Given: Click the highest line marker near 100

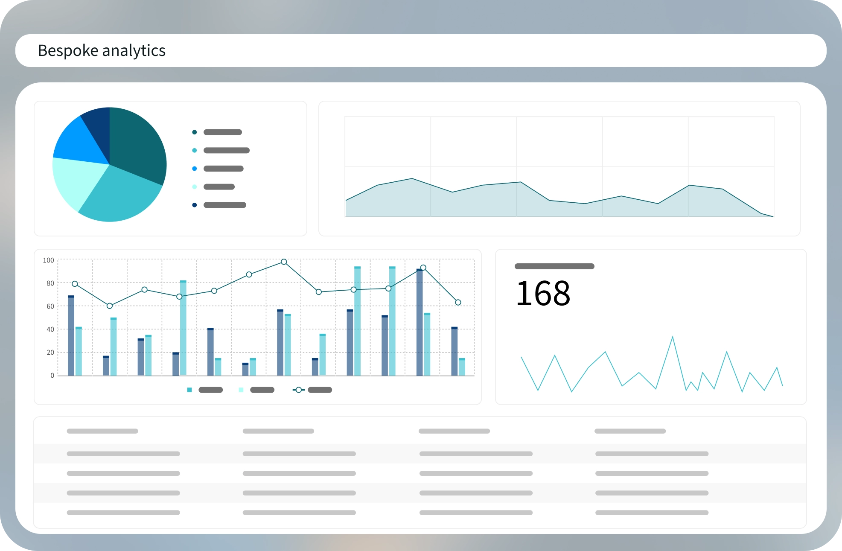Looking at the screenshot, I should [284, 262].
